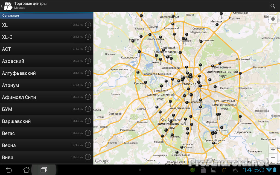The width and height of the screenshot is (280, 175).
Task: Select Весна in the list
Action: [46, 145]
